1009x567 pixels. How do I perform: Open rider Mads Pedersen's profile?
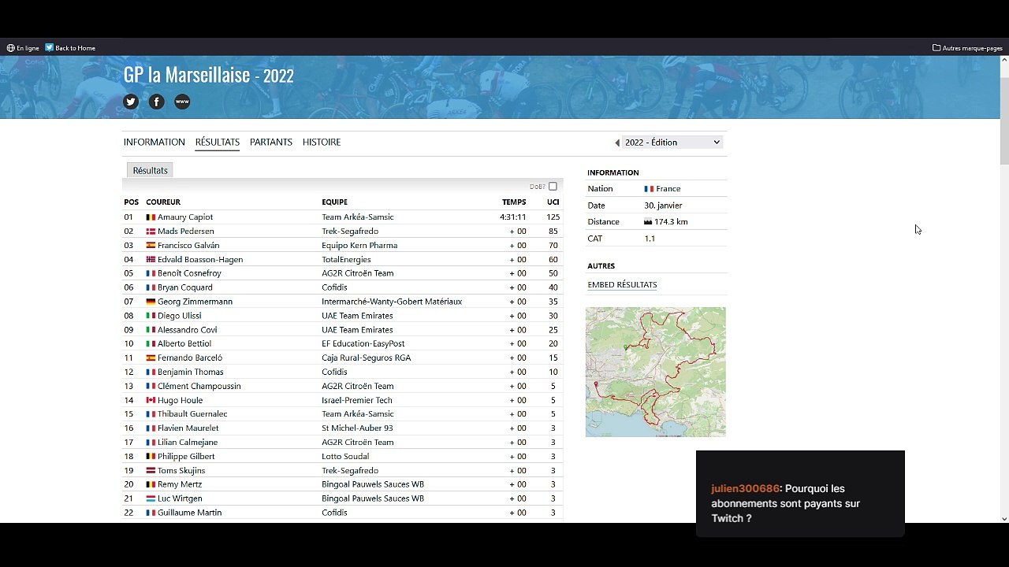pyautogui.click(x=186, y=232)
